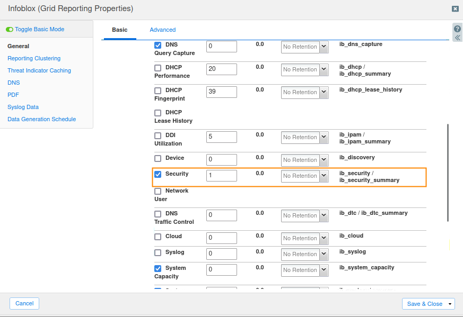This screenshot has height=317, width=463.
Task: Open retention dropdown for DHCP Fingerprint
Action: coord(324,92)
